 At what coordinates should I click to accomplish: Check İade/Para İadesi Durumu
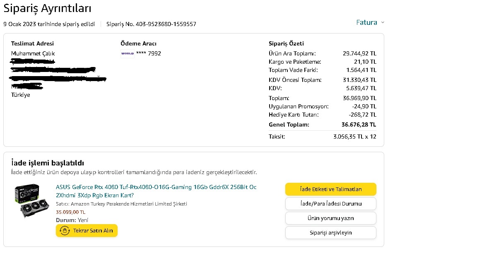coord(330,203)
